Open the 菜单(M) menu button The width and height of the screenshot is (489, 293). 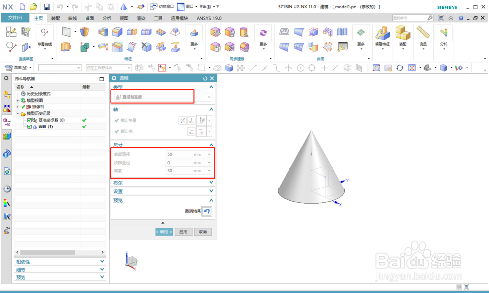tap(19, 67)
